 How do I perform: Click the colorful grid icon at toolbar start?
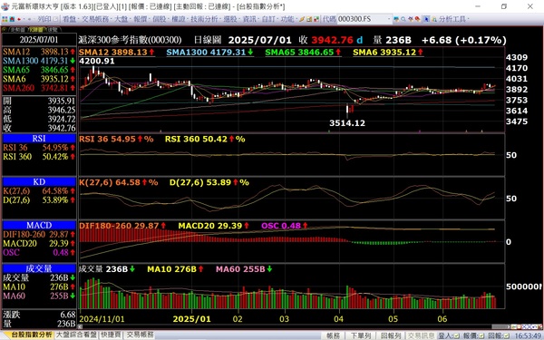5,19
